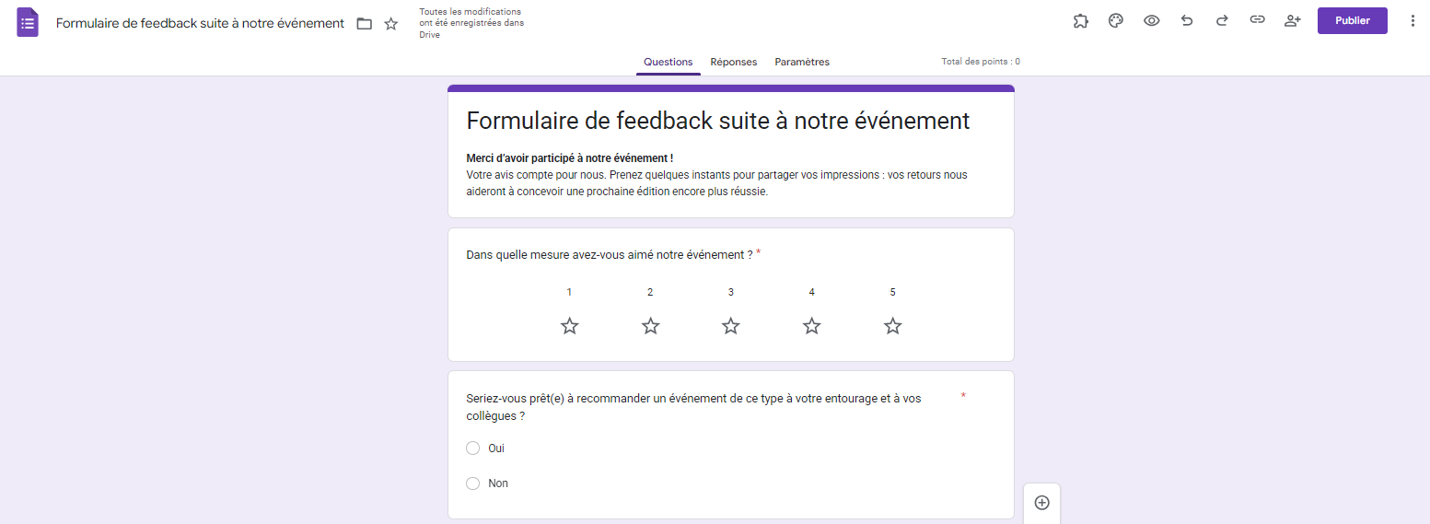Select the Oui radio option
Viewport: 1430px width, 524px height.
(x=473, y=448)
